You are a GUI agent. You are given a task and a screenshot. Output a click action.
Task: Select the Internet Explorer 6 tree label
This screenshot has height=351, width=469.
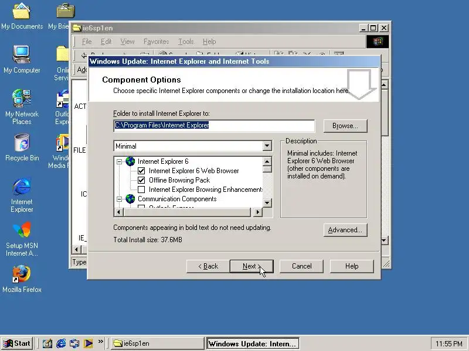(x=163, y=161)
